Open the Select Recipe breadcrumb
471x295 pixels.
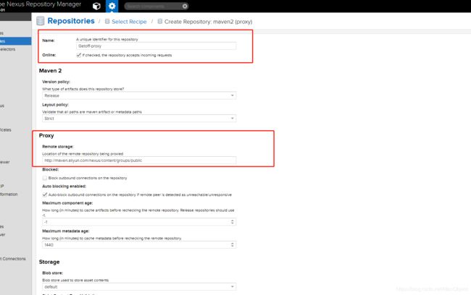pos(129,22)
